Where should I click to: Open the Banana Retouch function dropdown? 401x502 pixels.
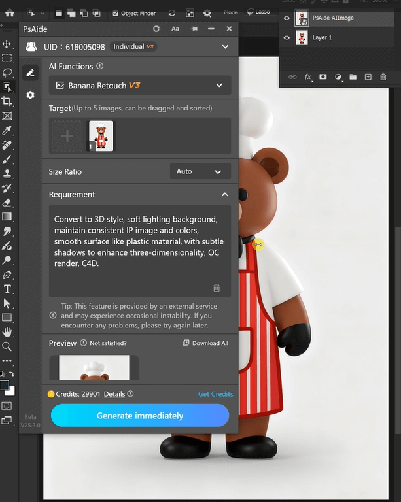click(140, 86)
